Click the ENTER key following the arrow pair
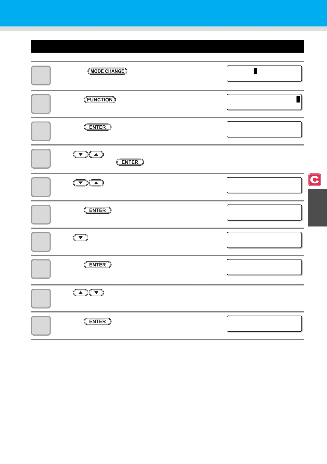Screen dimensions: 327x464 pyautogui.click(x=130, y=162)
